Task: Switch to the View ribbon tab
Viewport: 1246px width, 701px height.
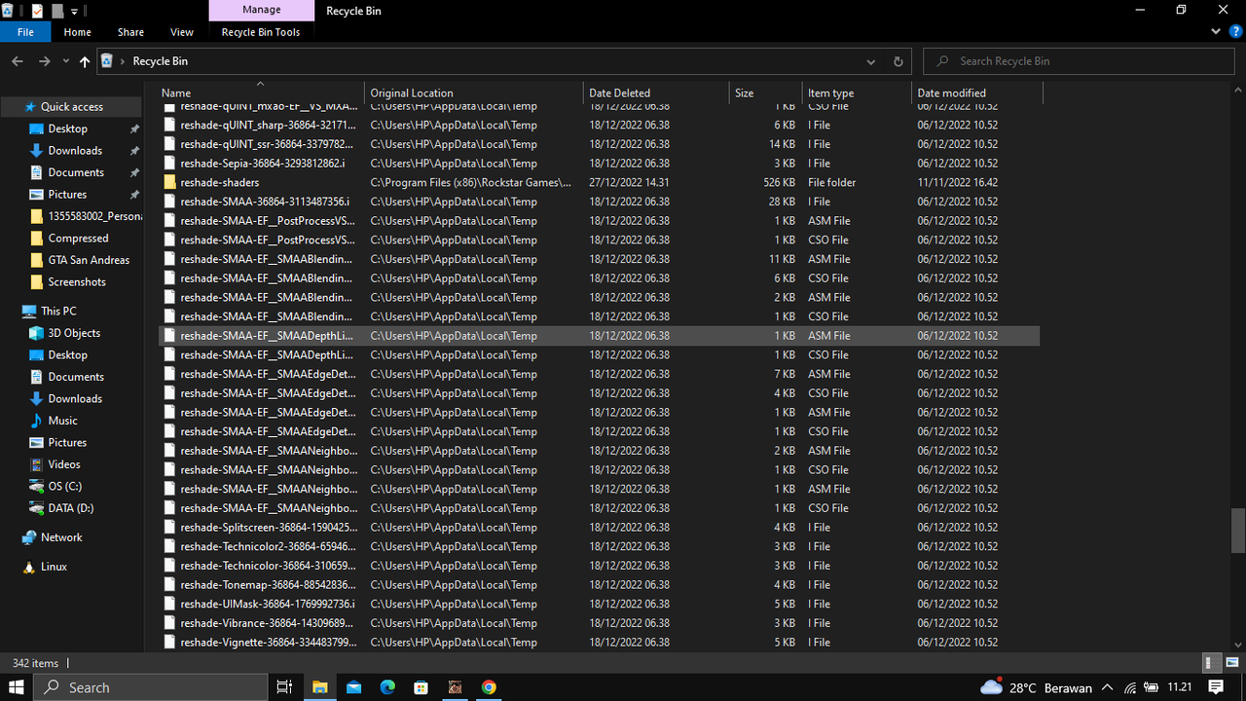Action: pyautogui.click(x=182, y=32)
